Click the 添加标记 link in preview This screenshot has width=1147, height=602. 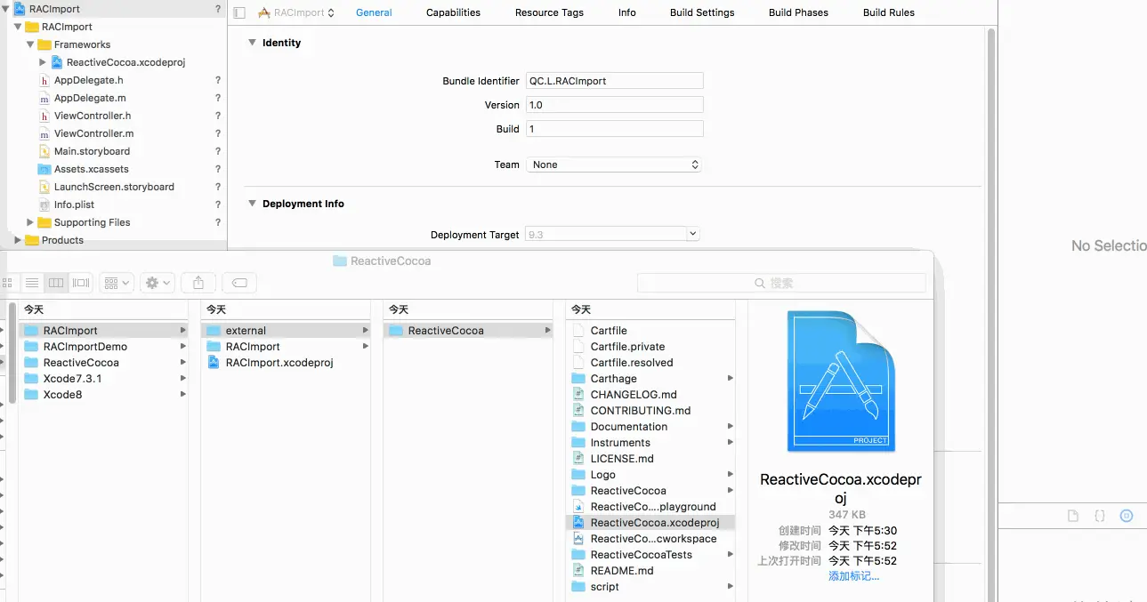coord(853,576)
